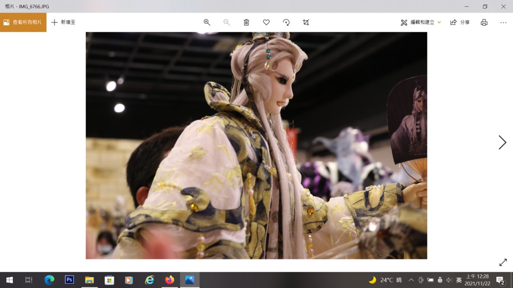Open the media player taskbar icon
513x288 pixels.
[x=129, y=280]
